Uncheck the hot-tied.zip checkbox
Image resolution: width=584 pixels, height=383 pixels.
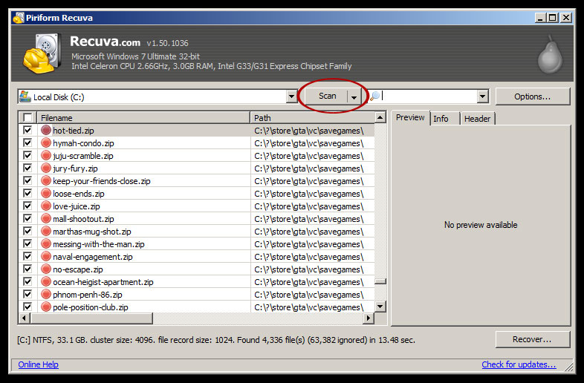[x=27, y=131]
